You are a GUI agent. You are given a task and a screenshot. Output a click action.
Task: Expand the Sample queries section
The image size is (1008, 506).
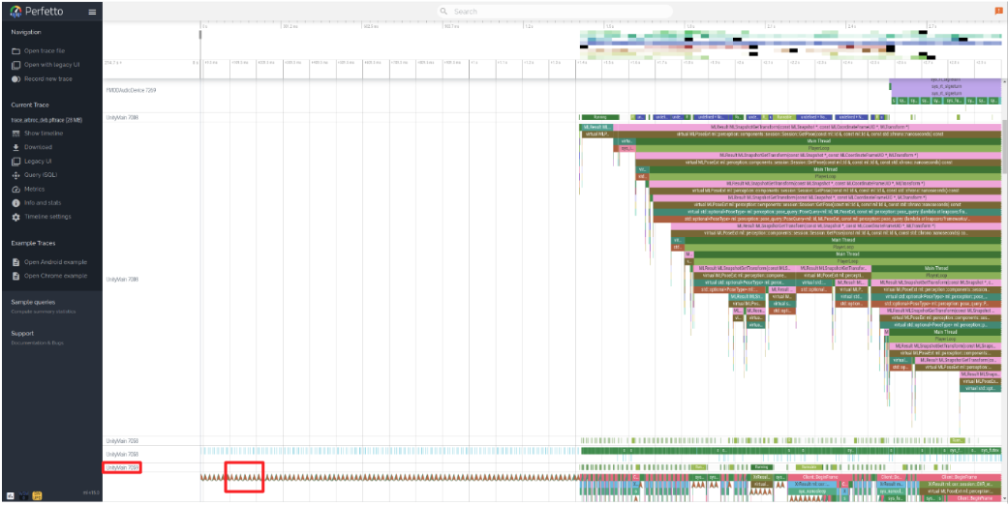pos(33,302)
